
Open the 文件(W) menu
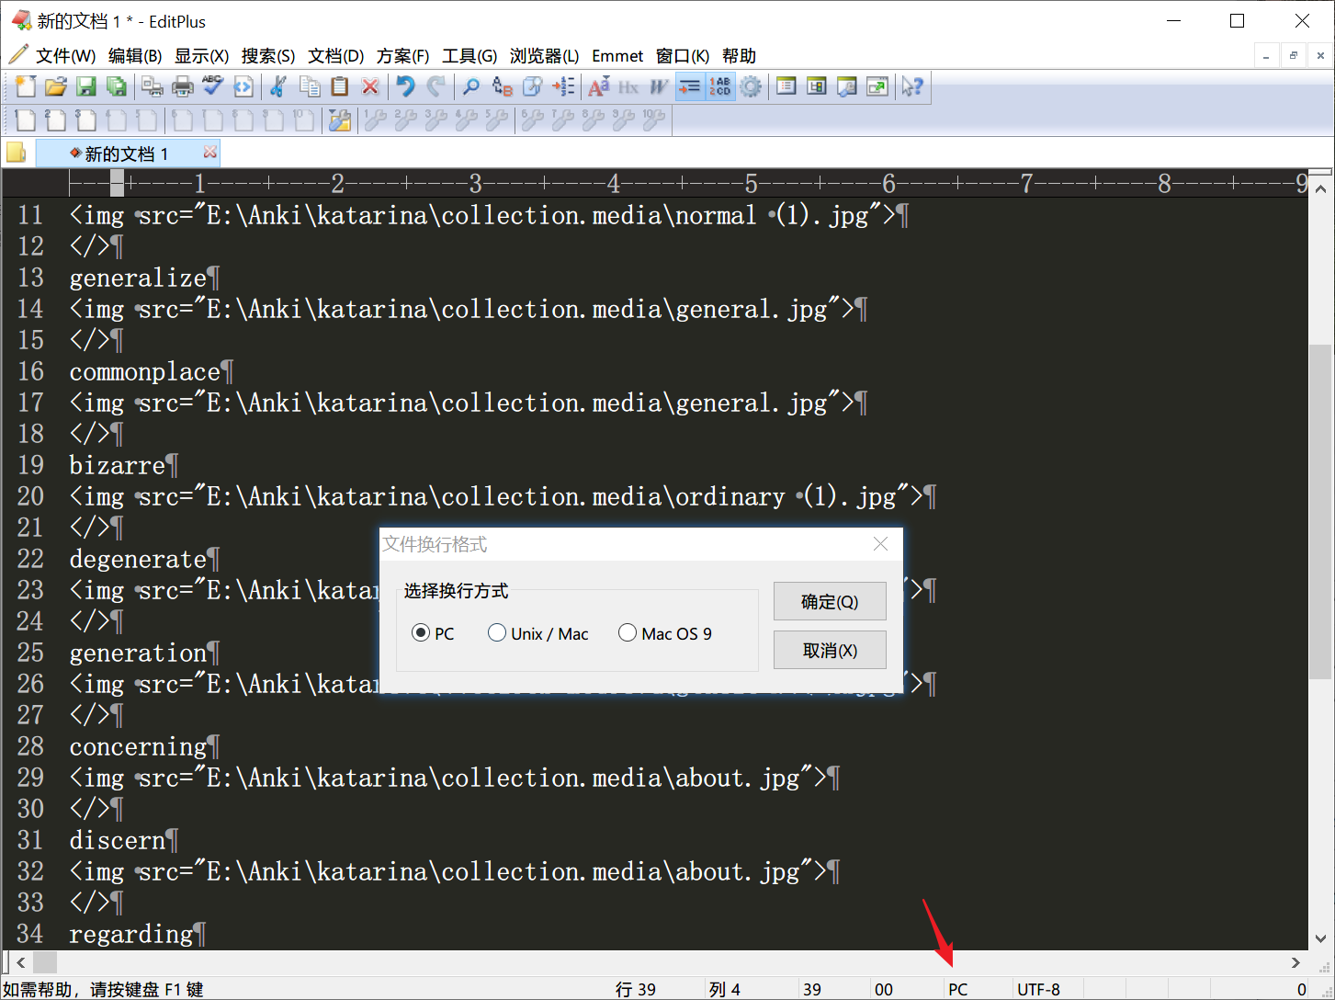click(x=65, y=56)
